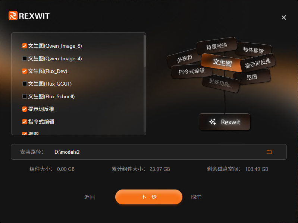Click the 物体移除 feature card
The image size is (298, 223).
click(x=253, y=50)
